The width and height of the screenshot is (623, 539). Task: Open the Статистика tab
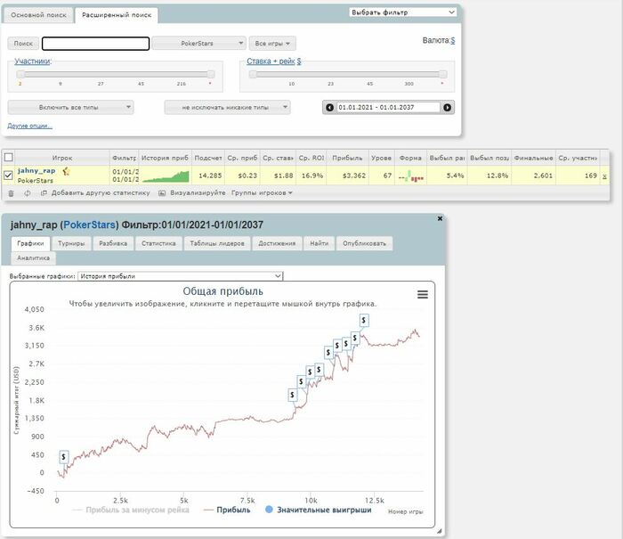pyautogui.click(x=158, y=243)
